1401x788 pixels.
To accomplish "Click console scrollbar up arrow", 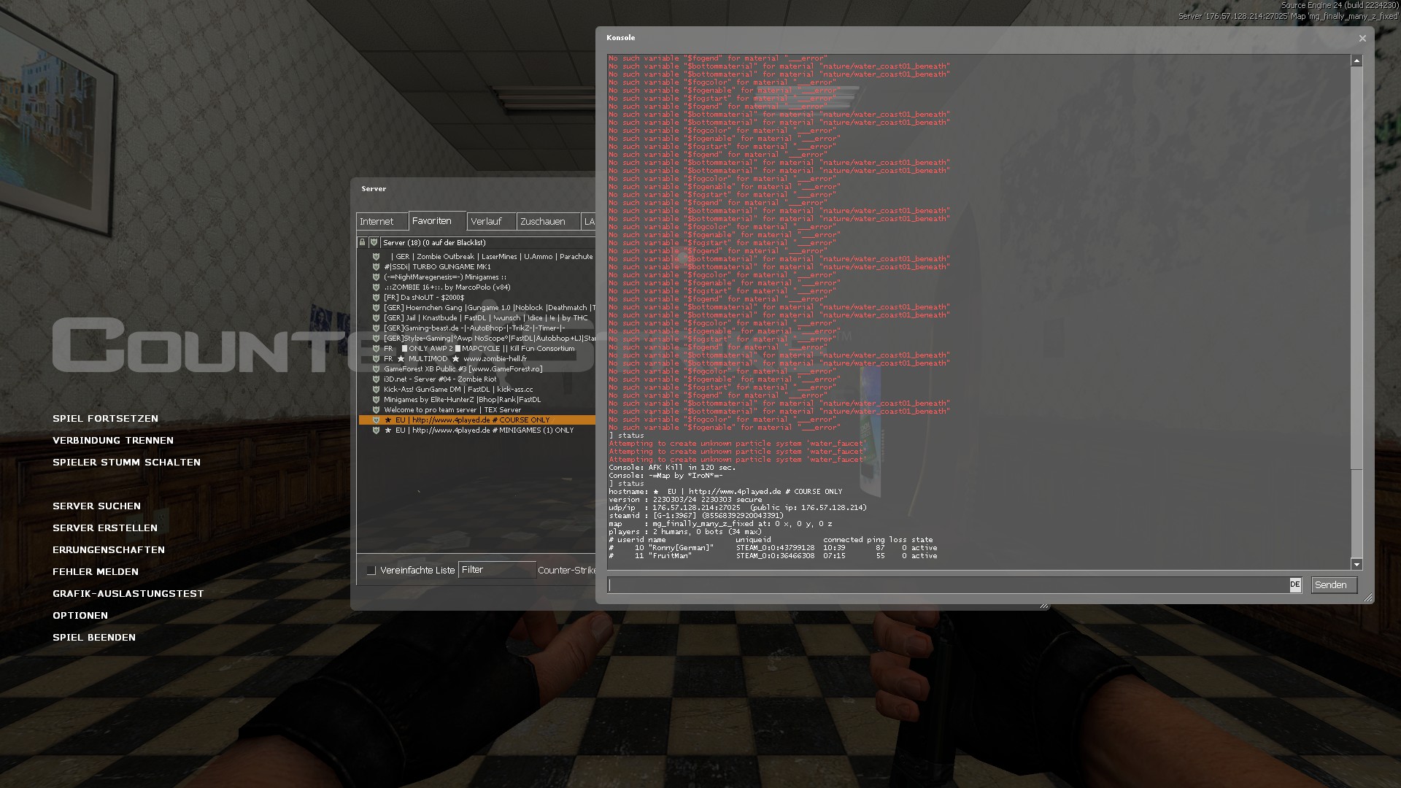I will coord(1356,61).
